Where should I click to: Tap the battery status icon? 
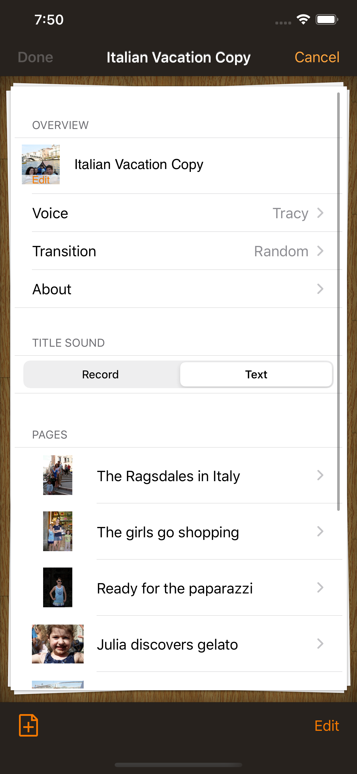[x=327, y=20]
